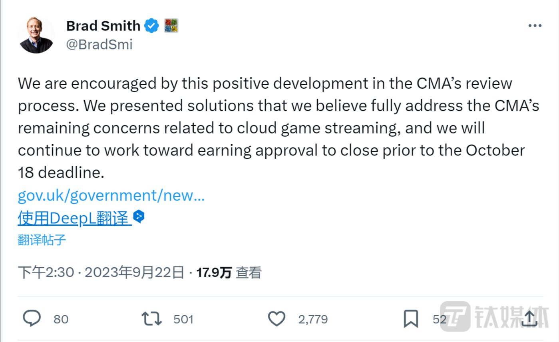
Task: Click the repost arrows icon
Action: (x=151, y=319)
